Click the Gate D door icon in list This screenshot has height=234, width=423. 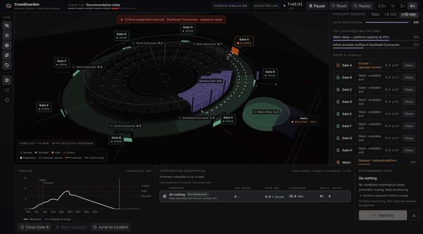pyautogui.click(x=338, y=102)
